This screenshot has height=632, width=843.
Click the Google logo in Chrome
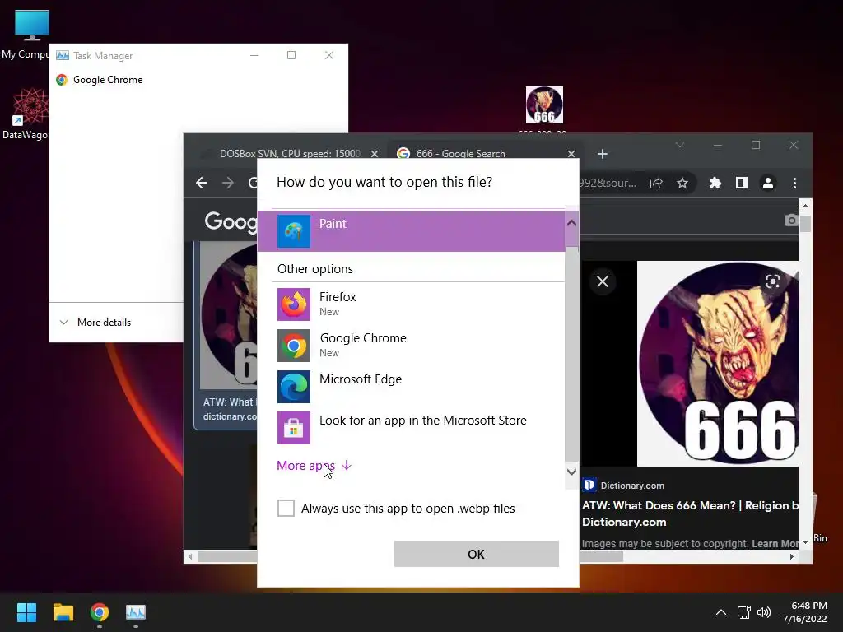tap(231, 221)
